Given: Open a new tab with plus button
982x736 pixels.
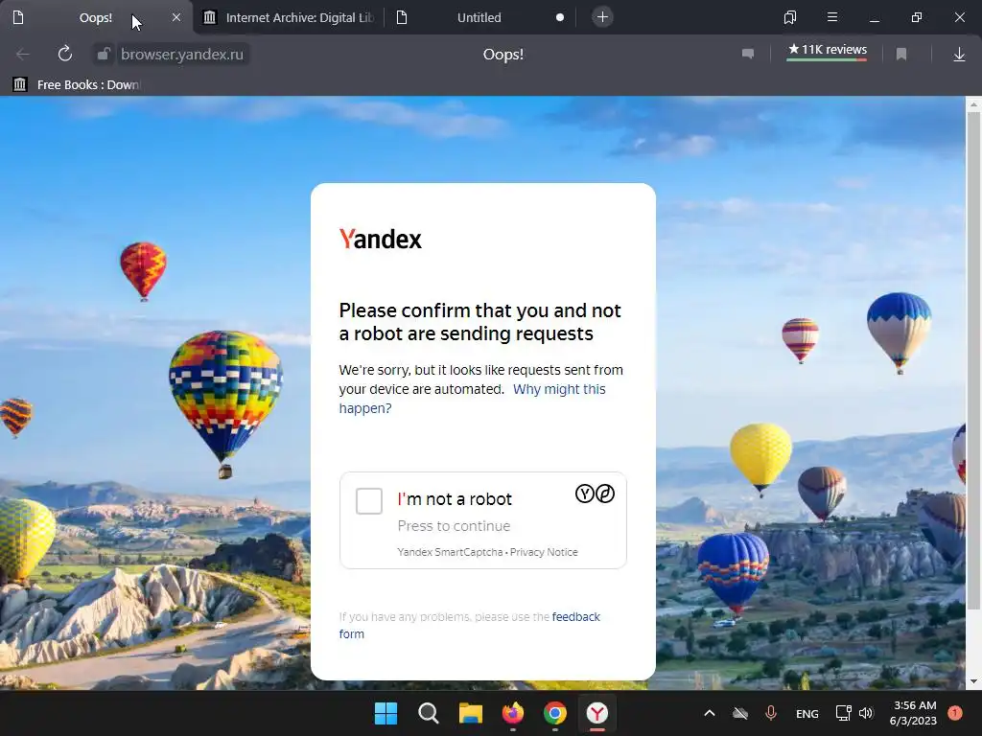Looking at the screenshot, I should pos(602,17).
